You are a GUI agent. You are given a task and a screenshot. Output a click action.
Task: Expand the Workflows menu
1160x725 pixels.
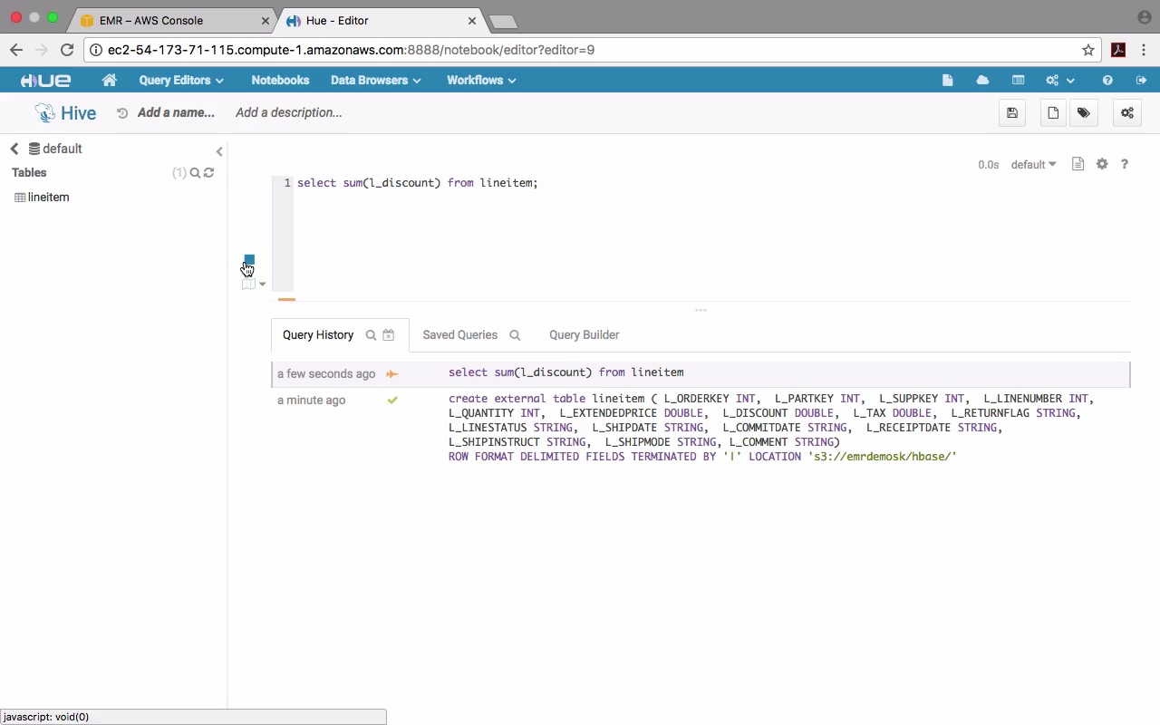coord(481,81)
